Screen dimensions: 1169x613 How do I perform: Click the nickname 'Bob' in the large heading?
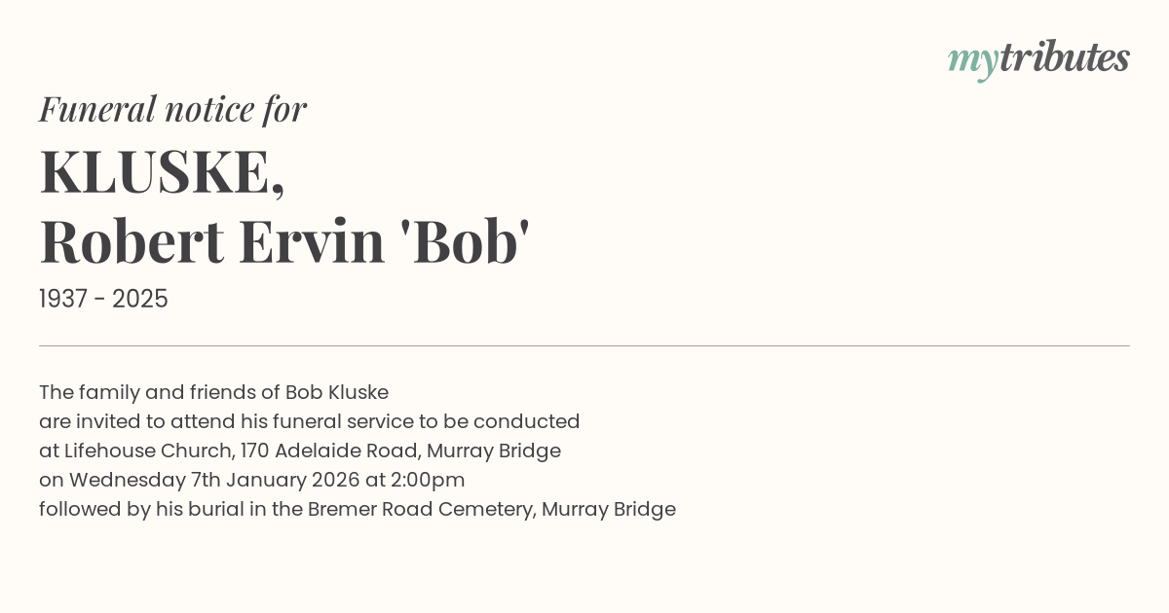pyautogui.click(x=466, y=242)
